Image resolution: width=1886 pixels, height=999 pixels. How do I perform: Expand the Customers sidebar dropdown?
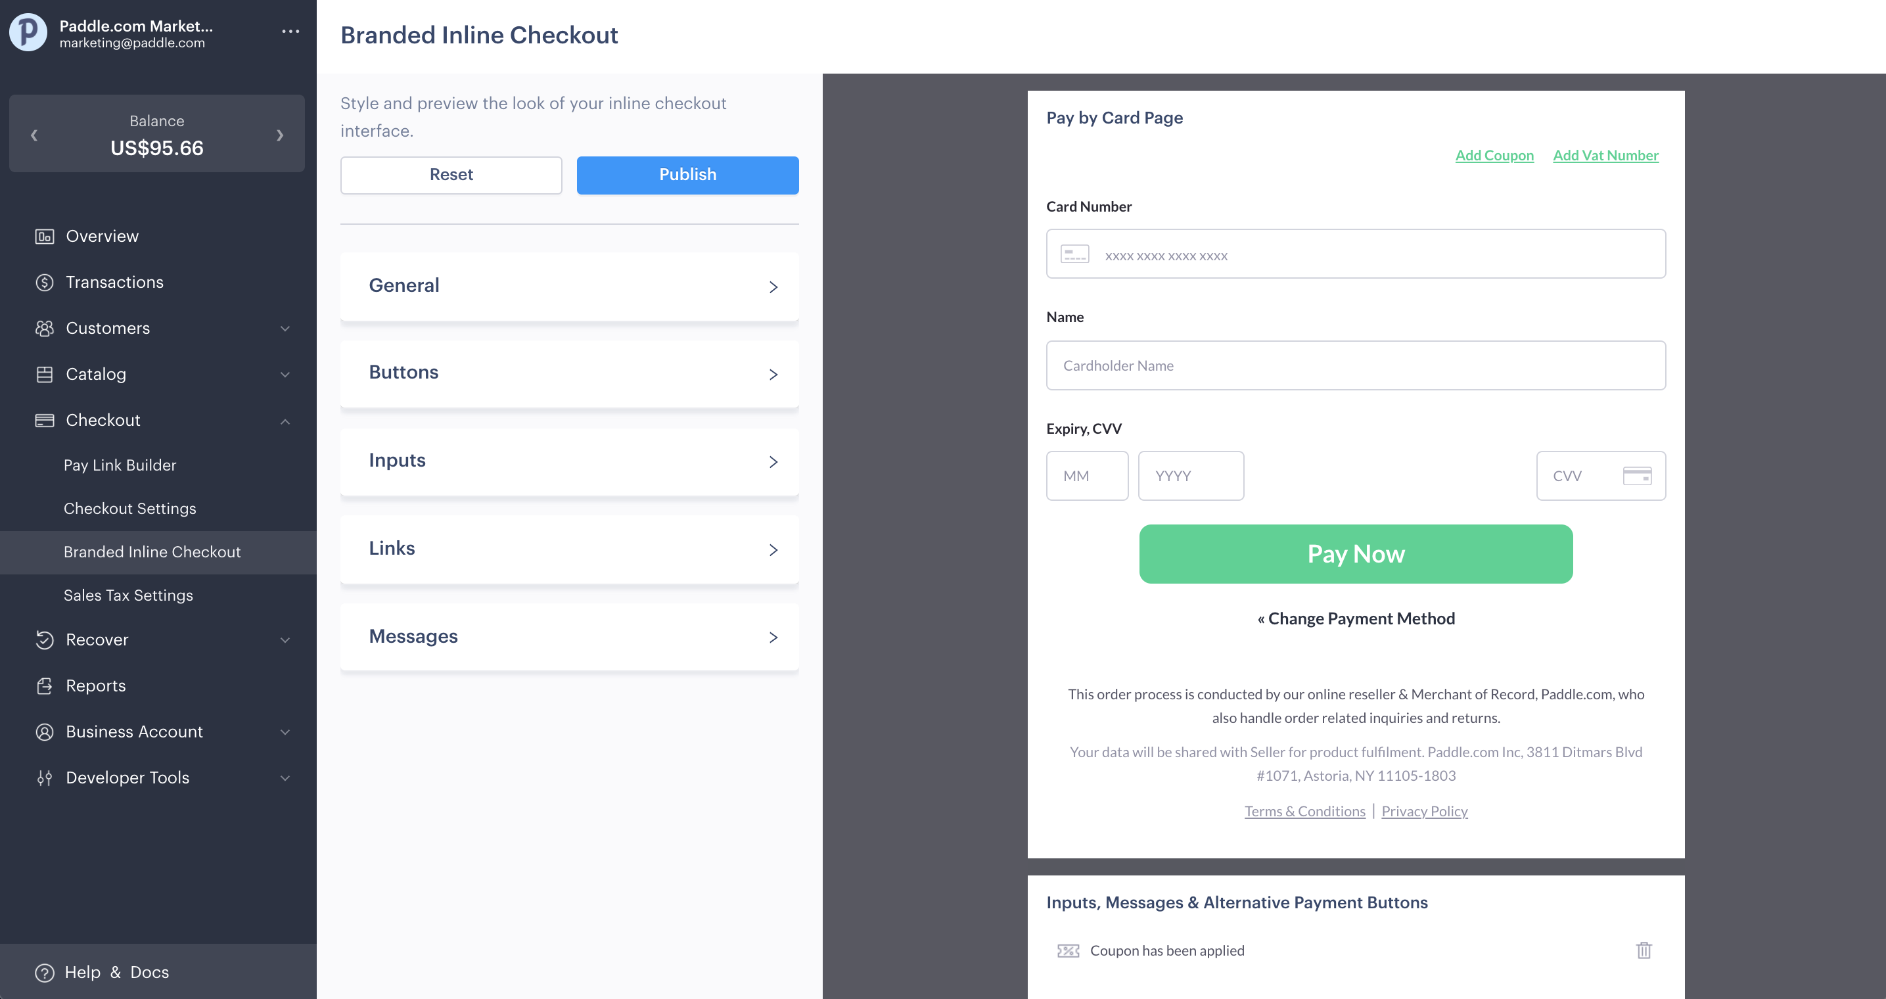(x=286, y=328)
